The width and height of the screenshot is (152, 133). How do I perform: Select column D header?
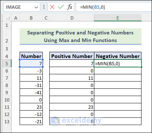point(72,18)
